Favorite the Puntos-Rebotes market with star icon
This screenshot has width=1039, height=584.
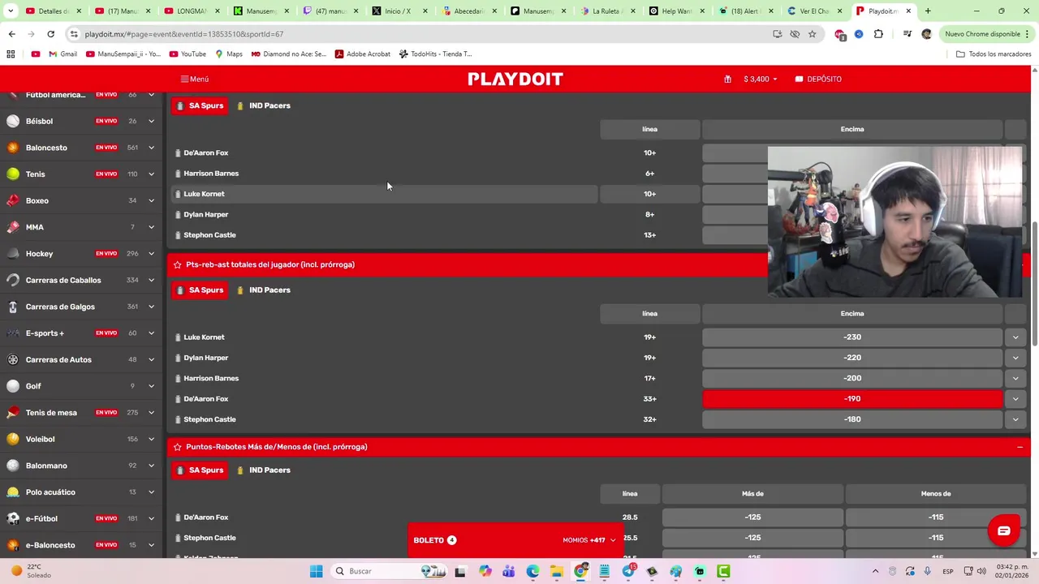(x=177, y=447)
